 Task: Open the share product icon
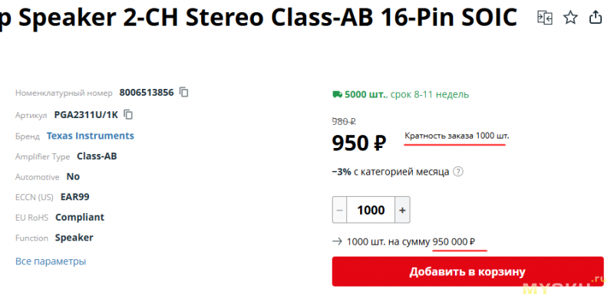pyautogui.click(x=596, y=17)
